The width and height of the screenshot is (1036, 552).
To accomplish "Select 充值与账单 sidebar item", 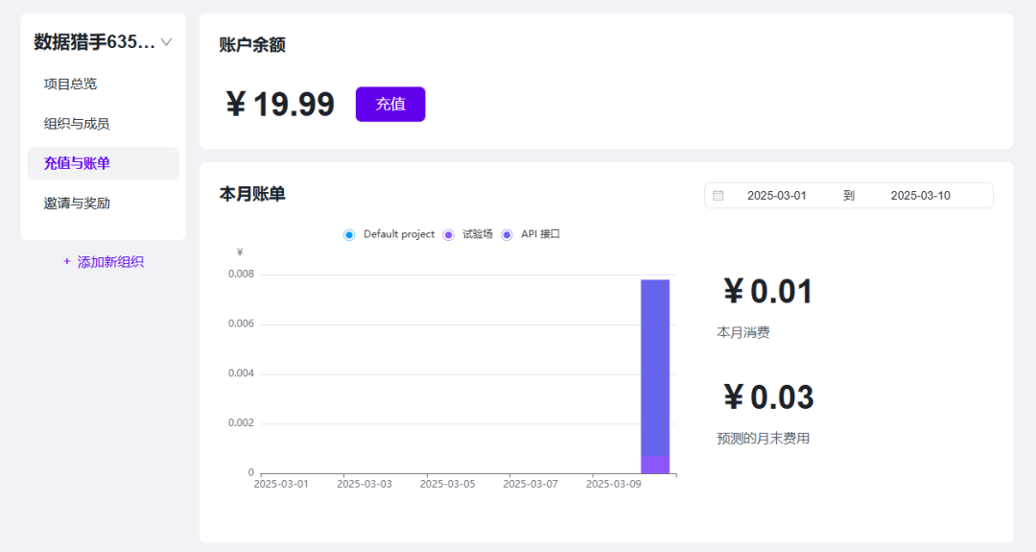I will tap(77, 163).
